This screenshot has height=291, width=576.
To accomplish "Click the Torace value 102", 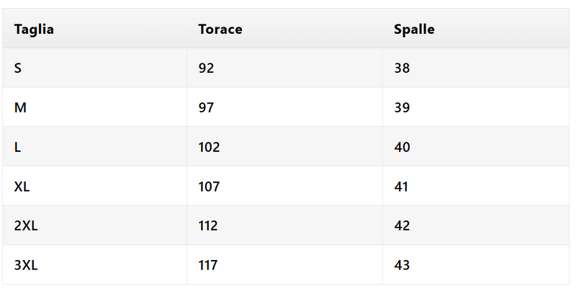I will [x=210, y=147].
